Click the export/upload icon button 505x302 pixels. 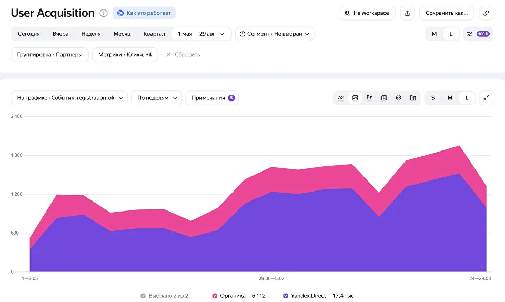[407, 13]
